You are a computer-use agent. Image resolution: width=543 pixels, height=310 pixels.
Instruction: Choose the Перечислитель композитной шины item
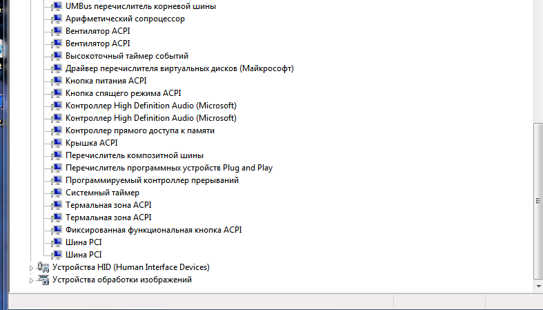(134, 155)
